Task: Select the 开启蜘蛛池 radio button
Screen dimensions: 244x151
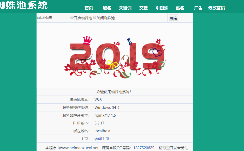Action: 72,18
